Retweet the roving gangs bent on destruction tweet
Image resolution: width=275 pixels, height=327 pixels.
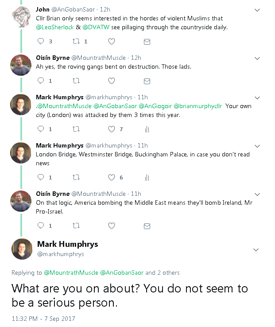(76, 81)
